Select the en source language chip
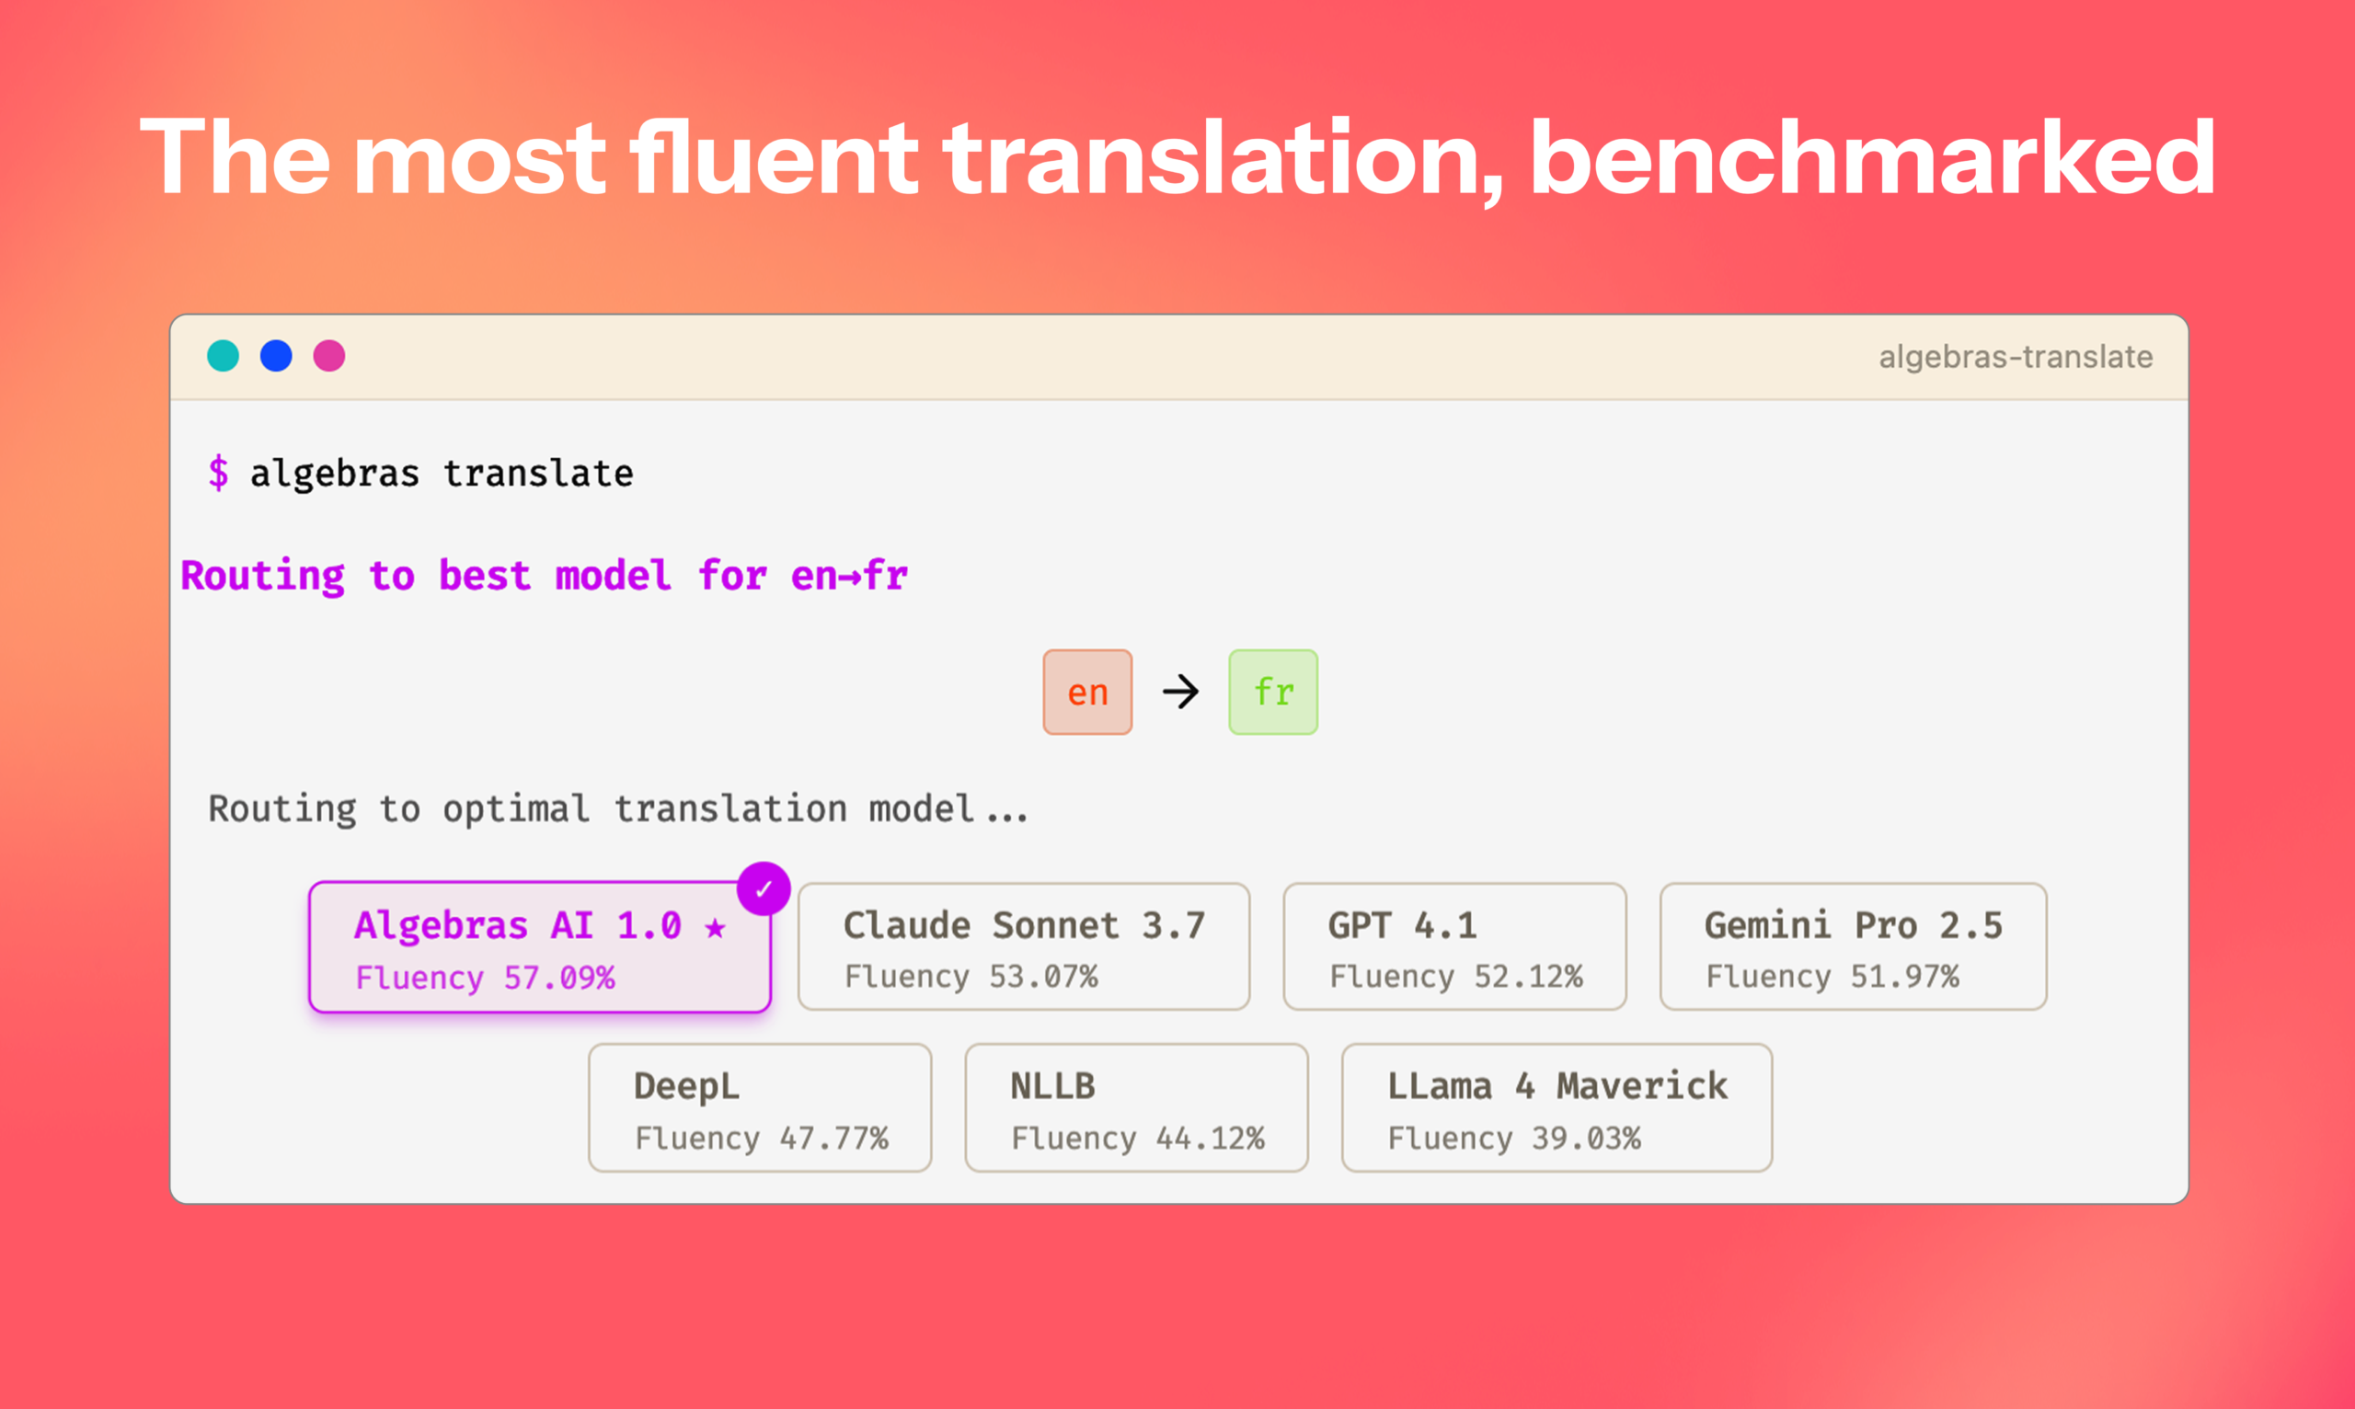 pos(1087,693)
